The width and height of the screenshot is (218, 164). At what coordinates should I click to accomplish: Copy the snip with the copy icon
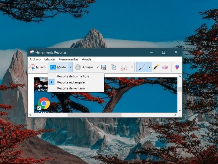(113, 67)
